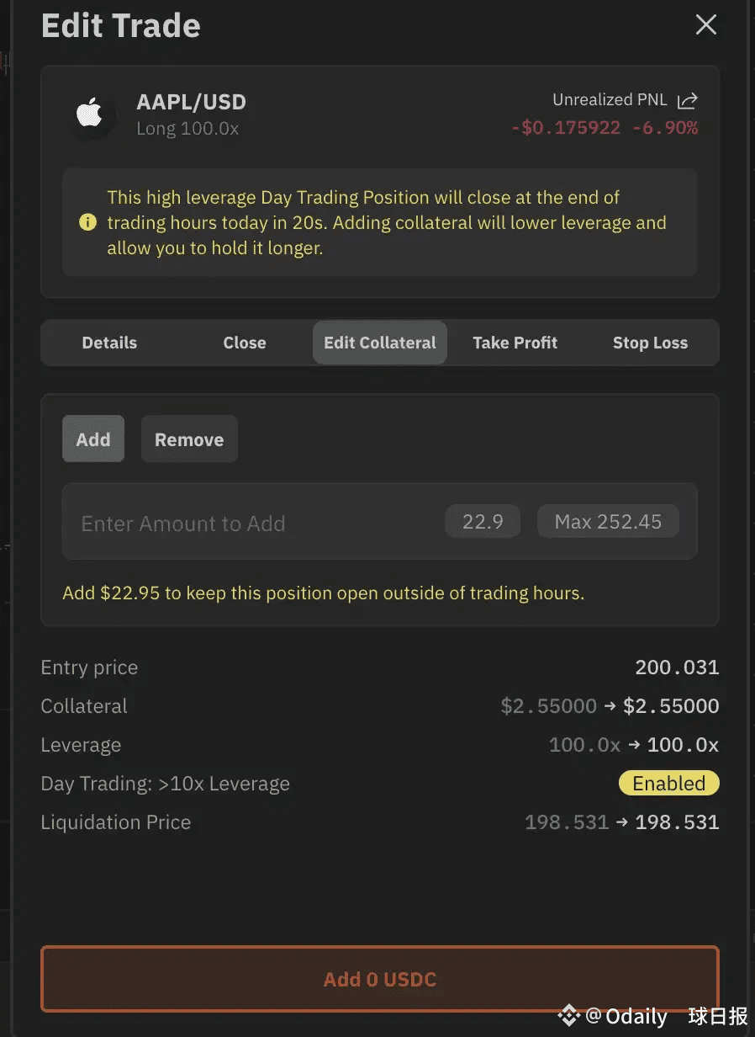Switch to the Close tab
Viewport: 755px width, 1037px height.
(245, 343)
